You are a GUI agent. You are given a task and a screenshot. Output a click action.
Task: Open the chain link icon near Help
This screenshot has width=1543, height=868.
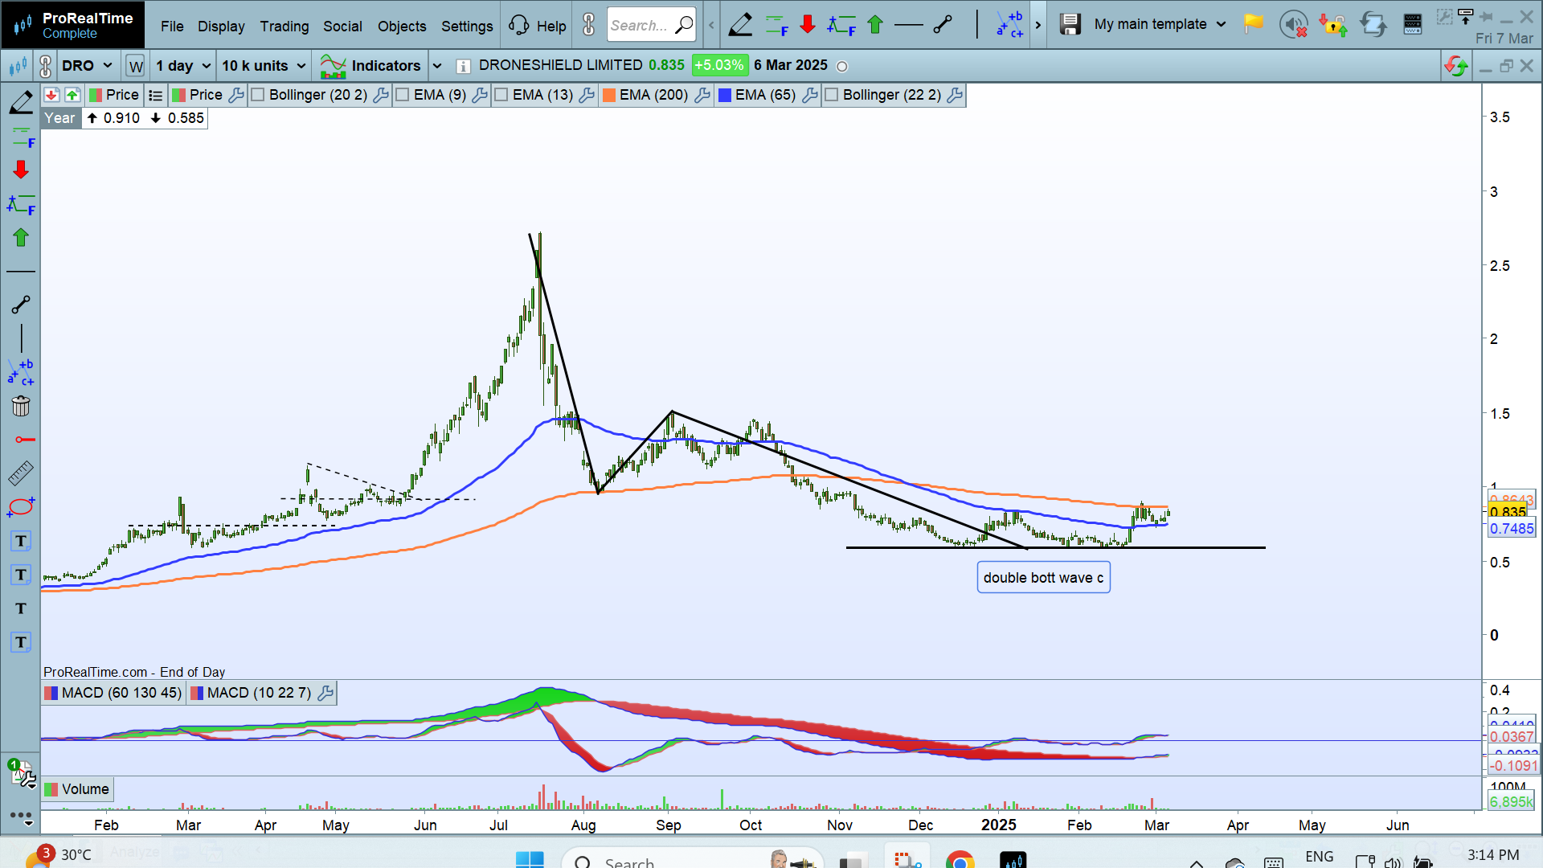589,25
